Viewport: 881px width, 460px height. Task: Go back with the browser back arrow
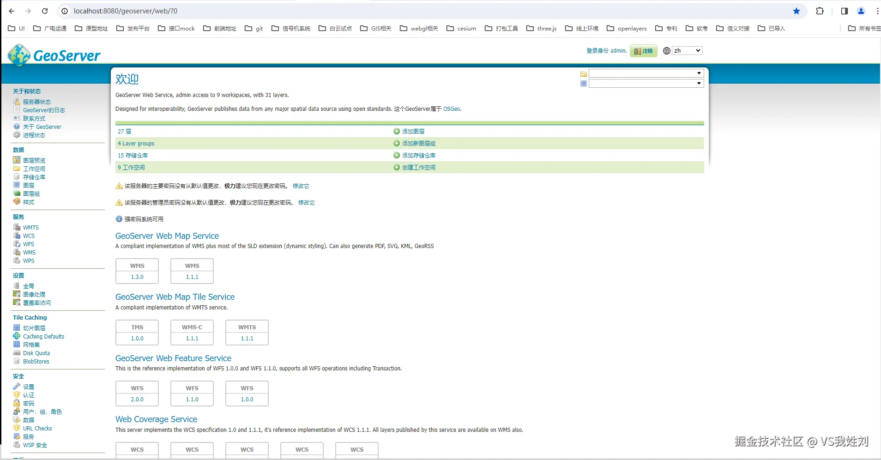[x=12, y=11]
